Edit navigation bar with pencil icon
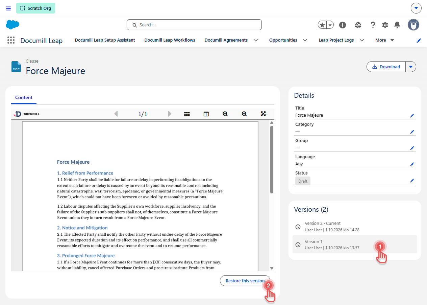Image resolution: width=427 pixels, height=305 pixels. (419, 40)
